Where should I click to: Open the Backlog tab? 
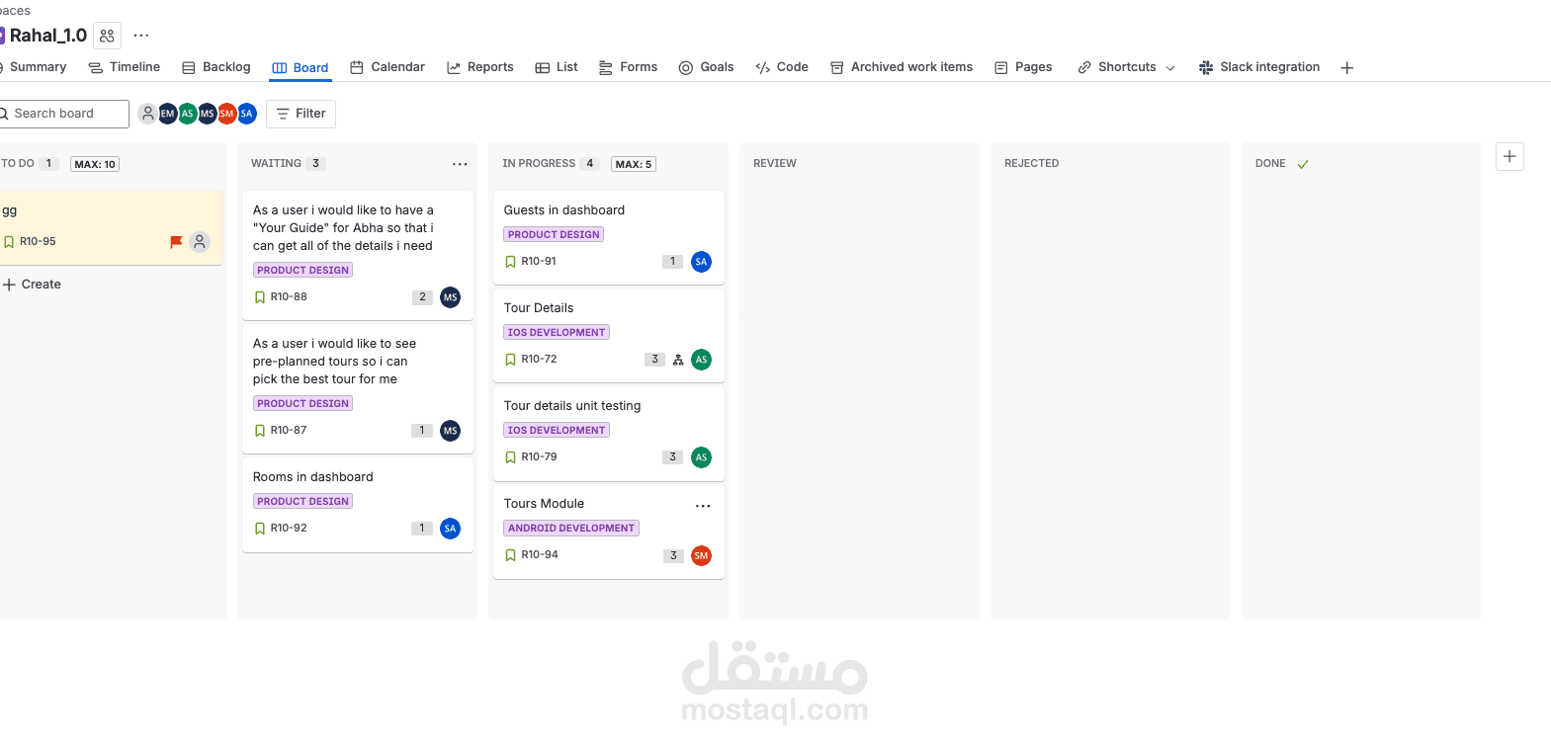tap(216, 67)
